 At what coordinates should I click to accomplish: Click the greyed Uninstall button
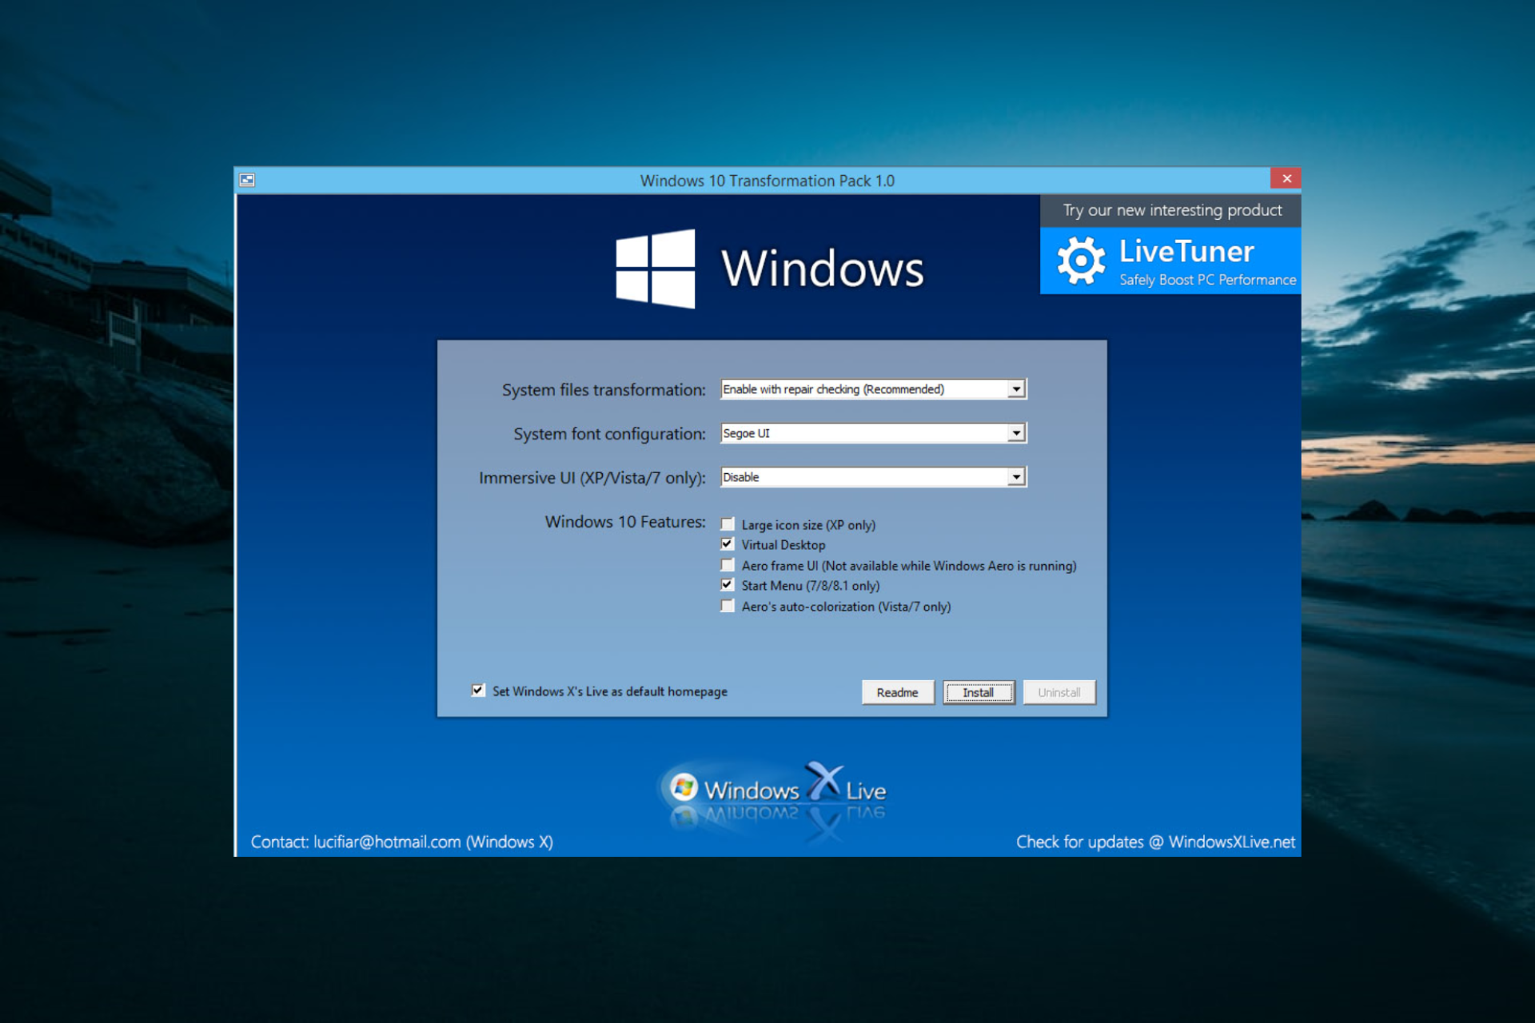point(1059,692)
